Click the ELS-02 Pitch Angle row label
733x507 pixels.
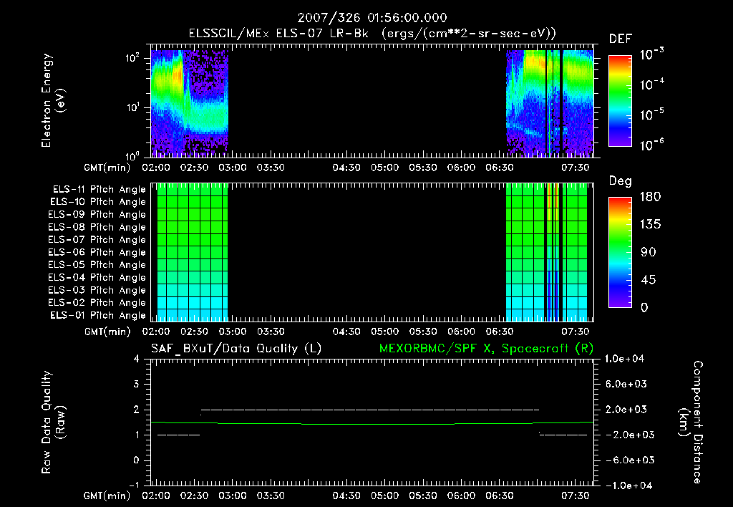(97, 303)
